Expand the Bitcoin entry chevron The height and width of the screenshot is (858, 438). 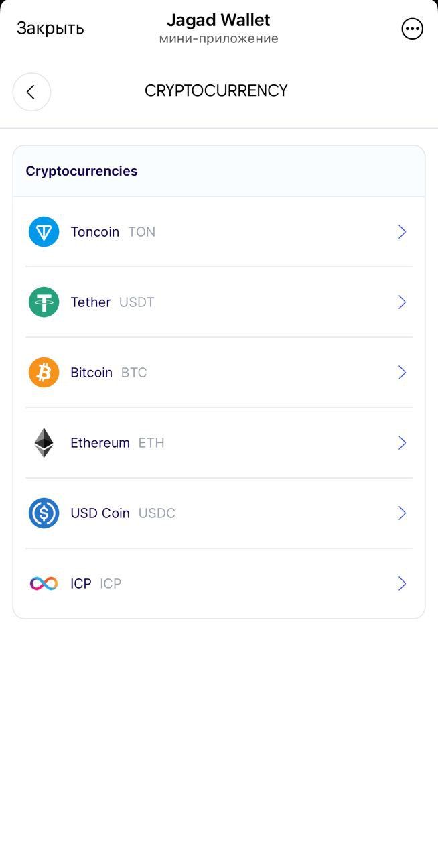click(403, 372)
